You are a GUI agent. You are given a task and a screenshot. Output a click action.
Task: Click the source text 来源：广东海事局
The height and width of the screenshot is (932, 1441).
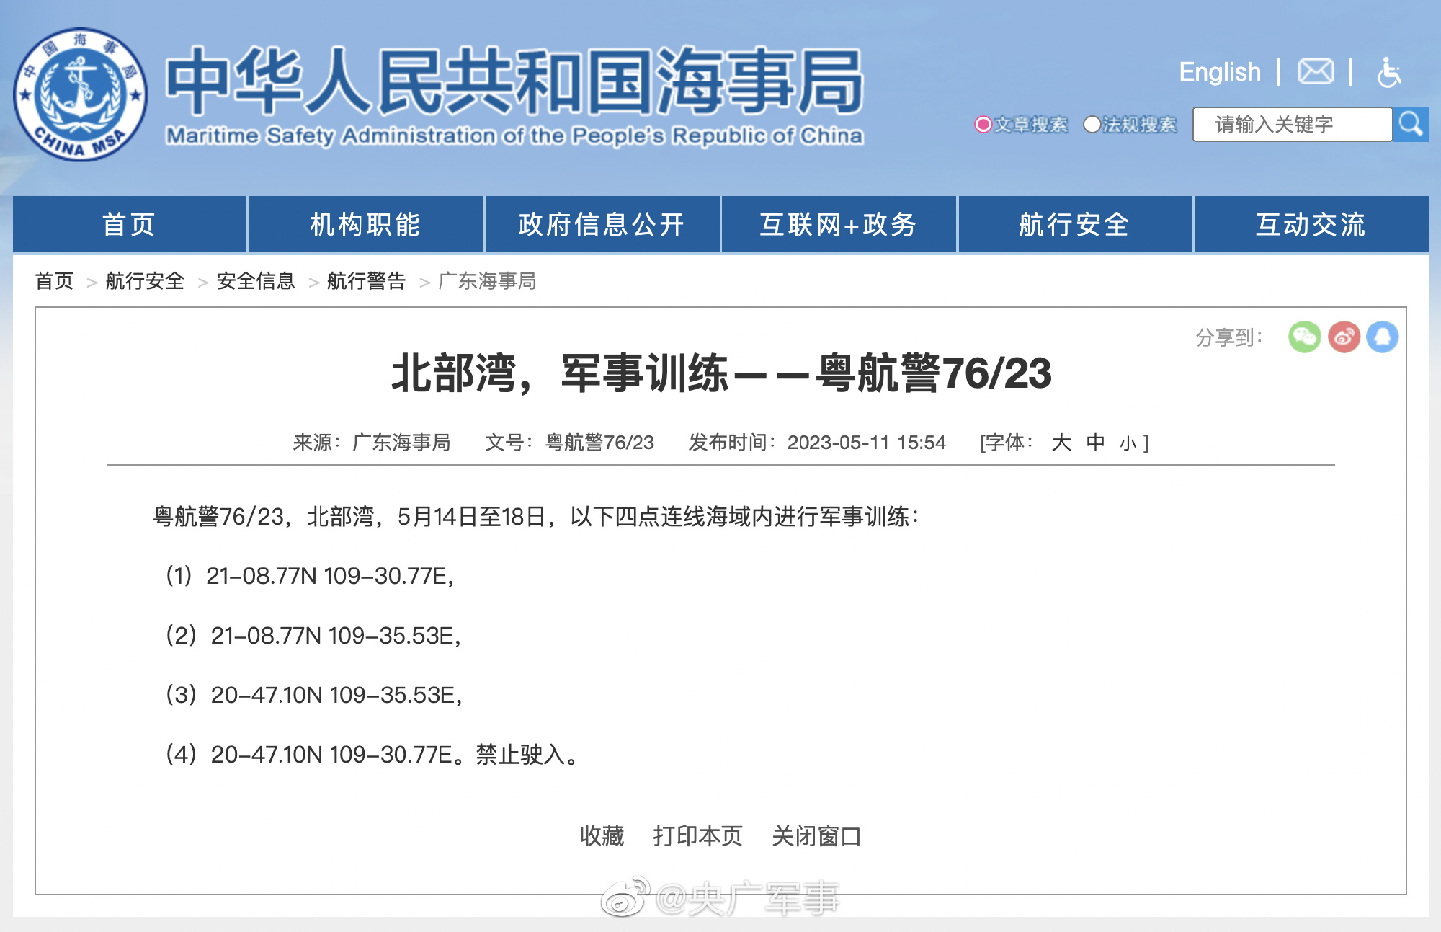coord(372,443)
